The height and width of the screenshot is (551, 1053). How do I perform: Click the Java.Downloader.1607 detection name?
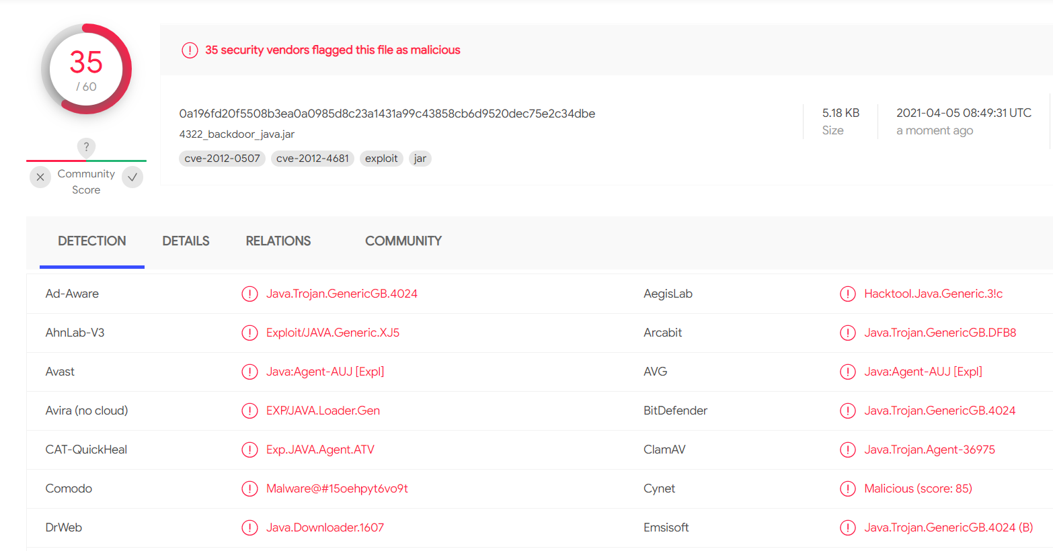click(325, 528)
